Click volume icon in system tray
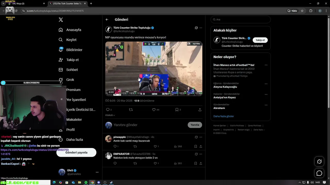The width and height of the screenshot is (330, 185). click(x=312, y=182)
